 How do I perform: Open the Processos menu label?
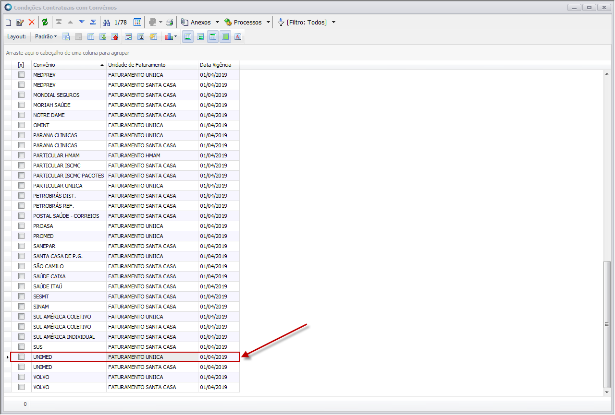point(247,22)
